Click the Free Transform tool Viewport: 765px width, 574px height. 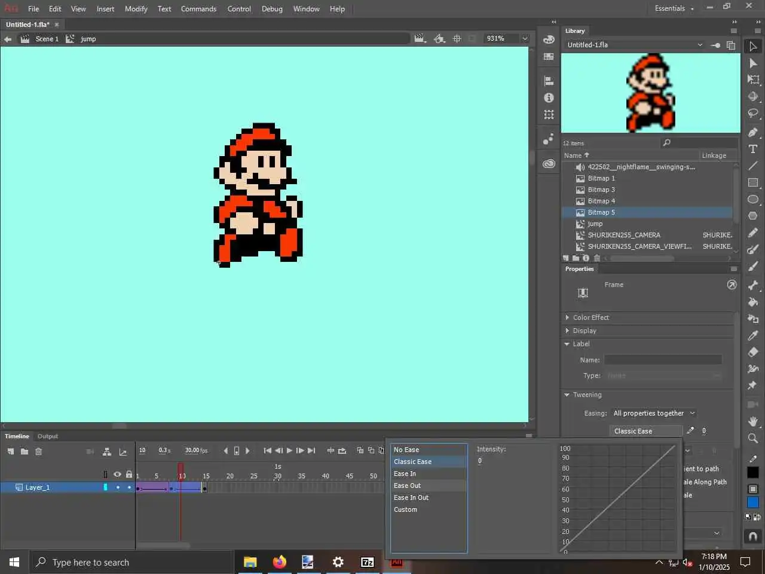[753, 80]
